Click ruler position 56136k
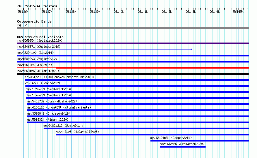This screenshot has width=257, height=158. [23, 12]
